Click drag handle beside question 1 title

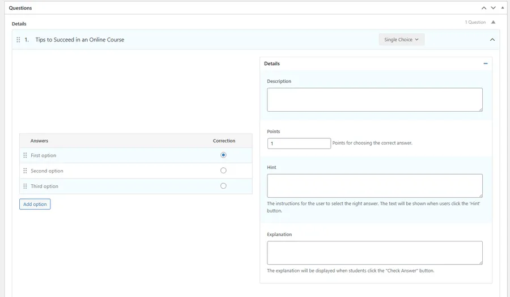click(x=18, y=40)
